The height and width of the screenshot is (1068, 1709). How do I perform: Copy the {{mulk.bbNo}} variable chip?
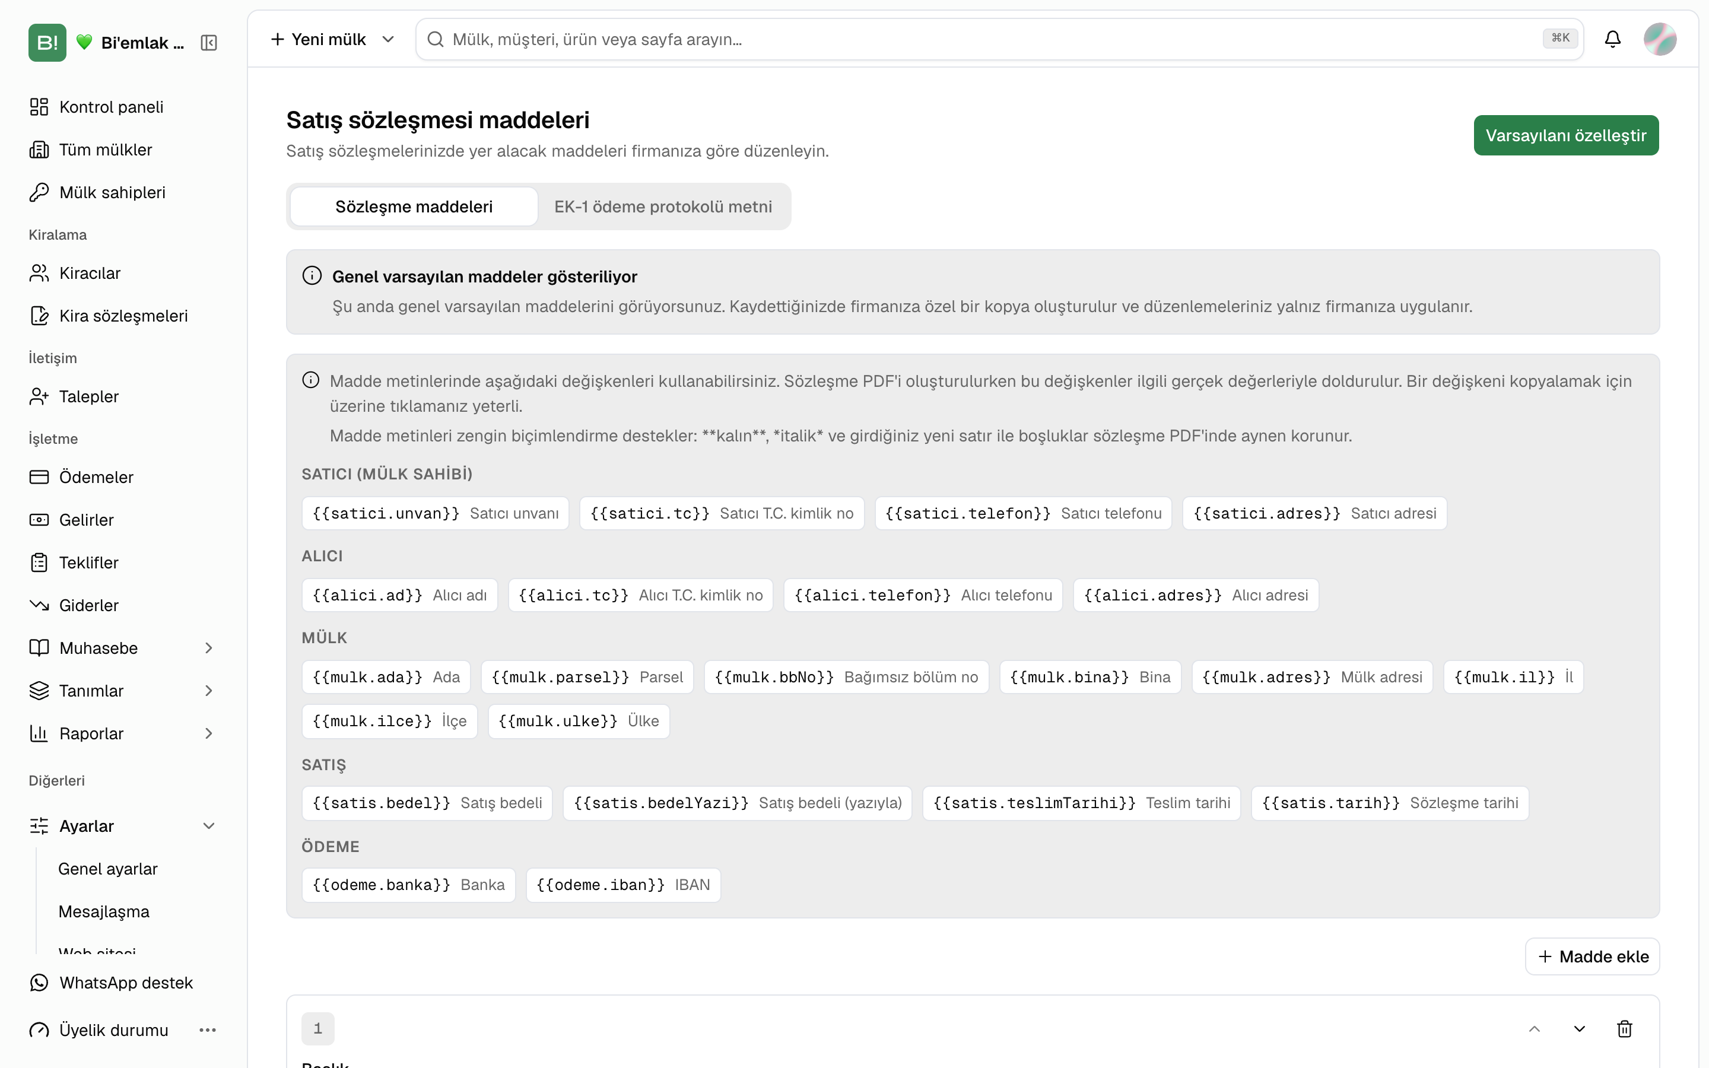click(x=846, y=678)
